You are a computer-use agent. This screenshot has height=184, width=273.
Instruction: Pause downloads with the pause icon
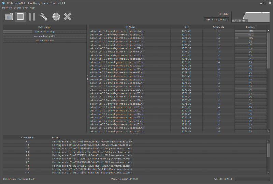coord(32,17)
